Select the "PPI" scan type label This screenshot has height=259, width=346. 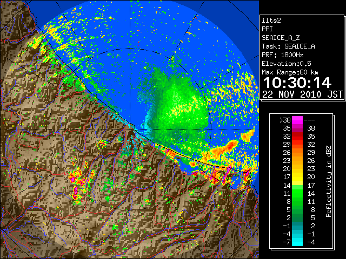pos(267,29)
